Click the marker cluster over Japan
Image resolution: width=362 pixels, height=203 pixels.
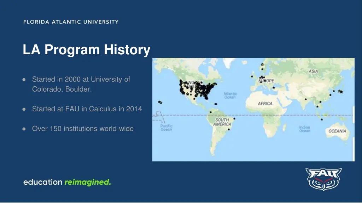(340, 92)
